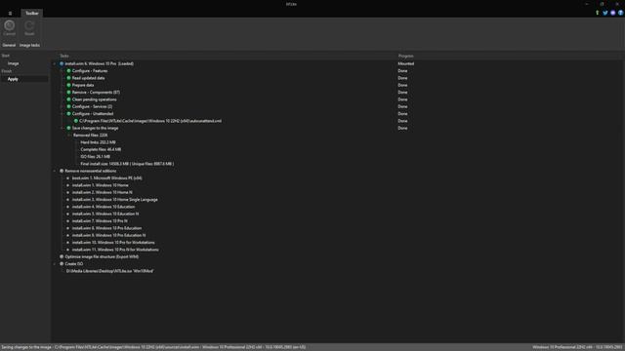Select the autounattend.xml file path row
Screen dimensions: 625x351
[x=150, y=121]
